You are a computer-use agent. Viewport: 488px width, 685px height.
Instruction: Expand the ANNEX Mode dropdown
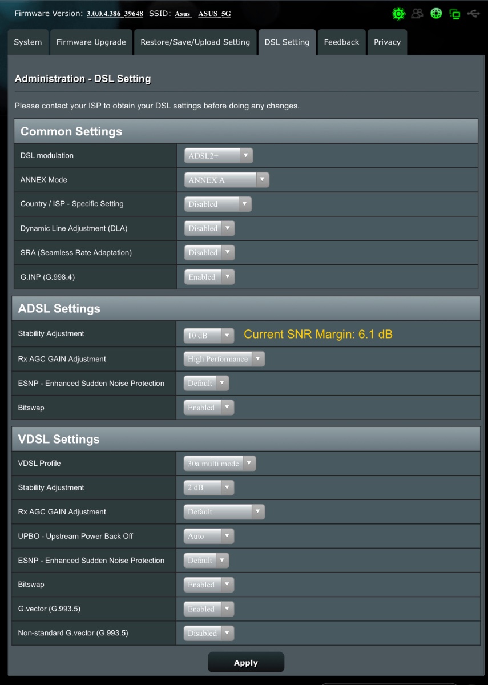pyautogui.click(x=226, y=180)
